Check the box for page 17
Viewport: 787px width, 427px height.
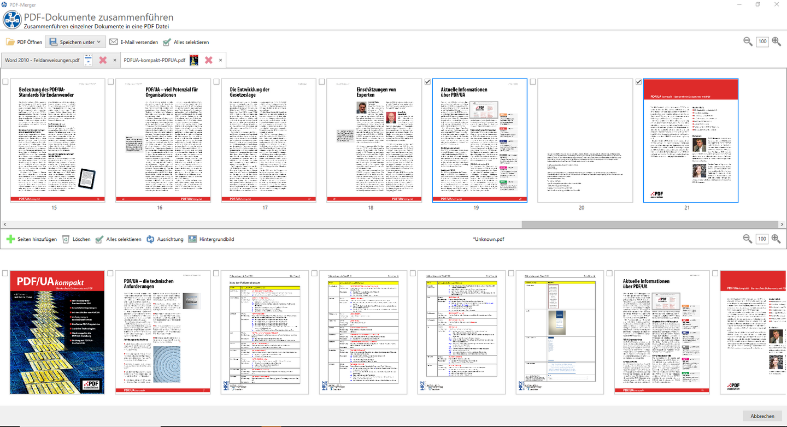(x=216, y=82)
